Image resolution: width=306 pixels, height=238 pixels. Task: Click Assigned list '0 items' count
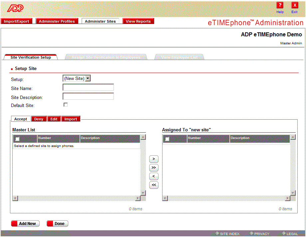285,209
